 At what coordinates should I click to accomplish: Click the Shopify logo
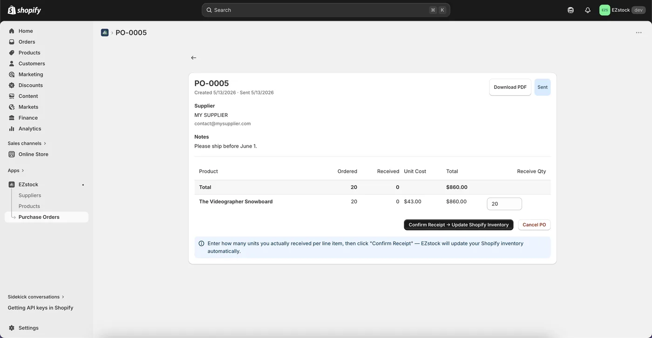tap(25, 10)
